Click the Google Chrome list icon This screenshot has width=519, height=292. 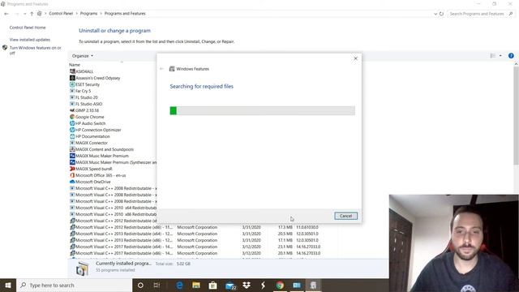point(72,117)
